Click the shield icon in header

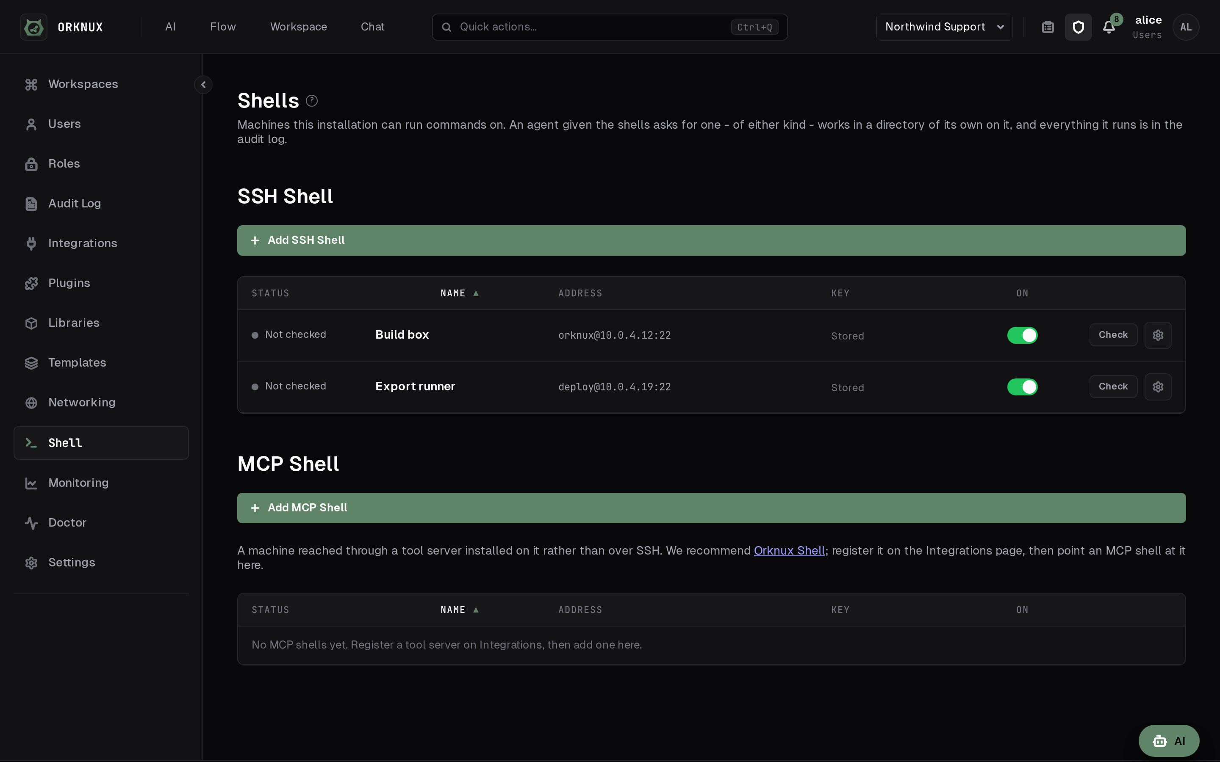1078,27
